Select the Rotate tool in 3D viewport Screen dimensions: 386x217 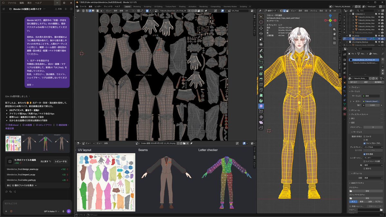261,33
